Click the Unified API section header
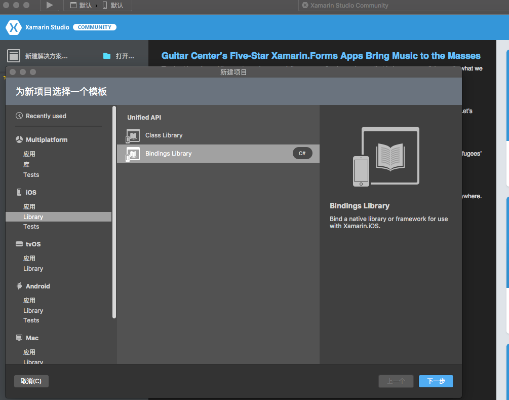Image resolution: width=509 pixels, height=400 pixels. pyautogui.click(x=144, y=117)
